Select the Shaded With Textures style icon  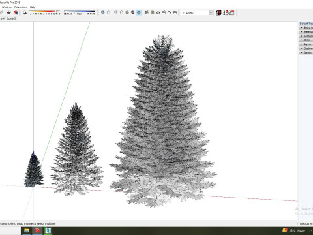point(132,13)
